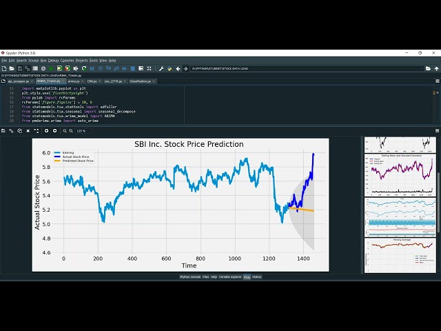Go forward with right arrow in toolbar

(x=185, y=68)
